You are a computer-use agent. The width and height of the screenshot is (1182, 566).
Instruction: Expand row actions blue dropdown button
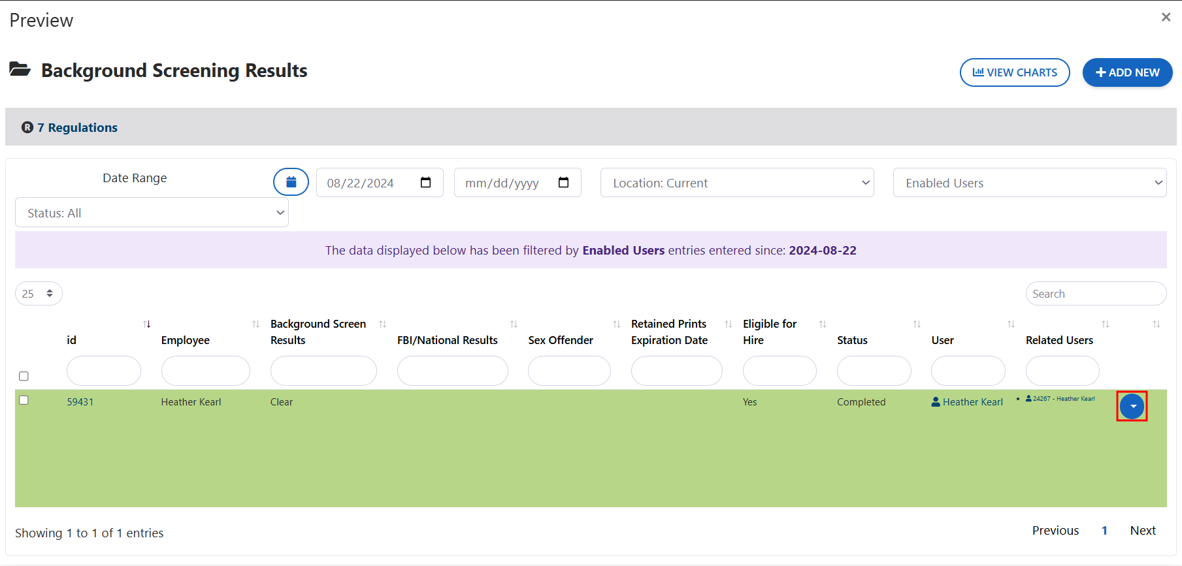[1132, 406]
